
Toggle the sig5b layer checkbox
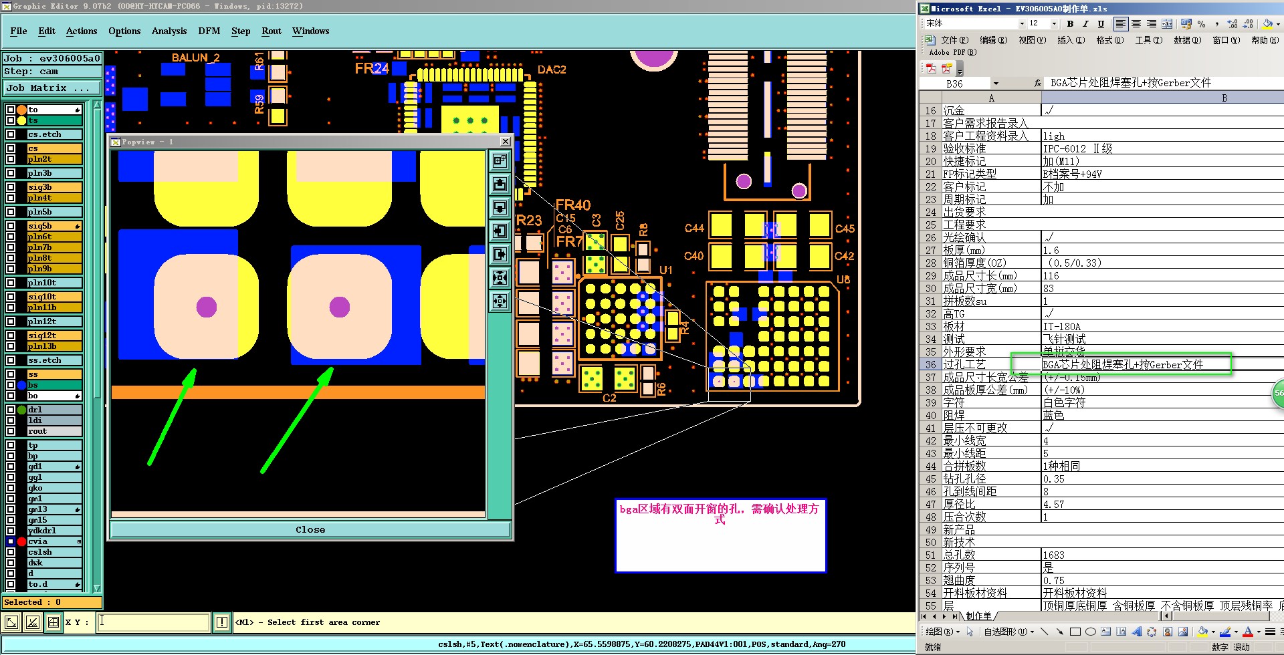[10, 226]
